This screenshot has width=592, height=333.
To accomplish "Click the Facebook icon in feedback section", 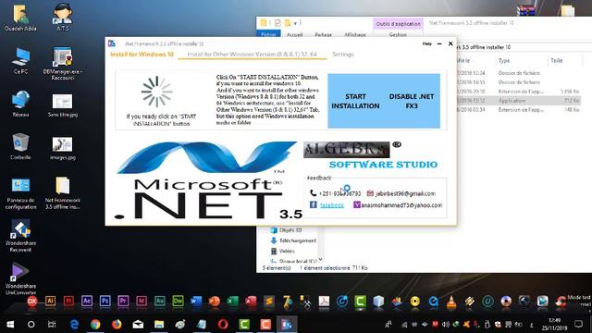I will coord(314,204).
